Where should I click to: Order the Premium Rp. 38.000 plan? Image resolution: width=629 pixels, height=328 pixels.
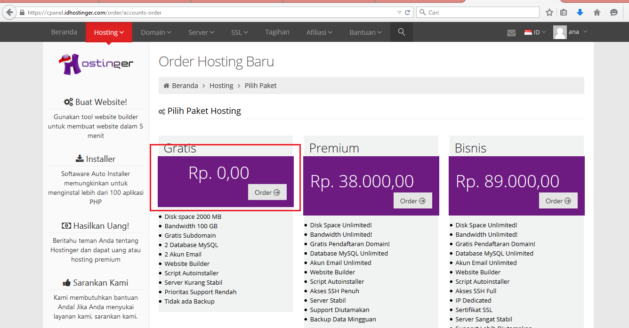point(412,200)
